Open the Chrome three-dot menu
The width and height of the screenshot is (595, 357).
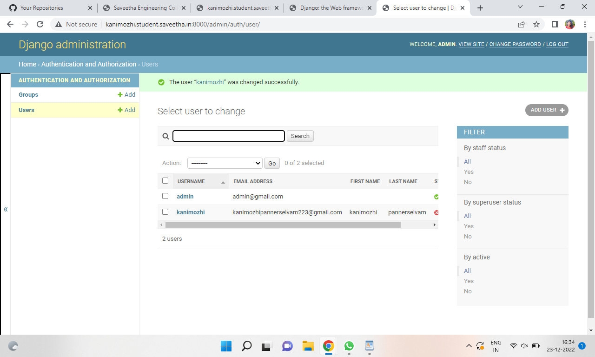pyautogui.click(x=585, y=24)
